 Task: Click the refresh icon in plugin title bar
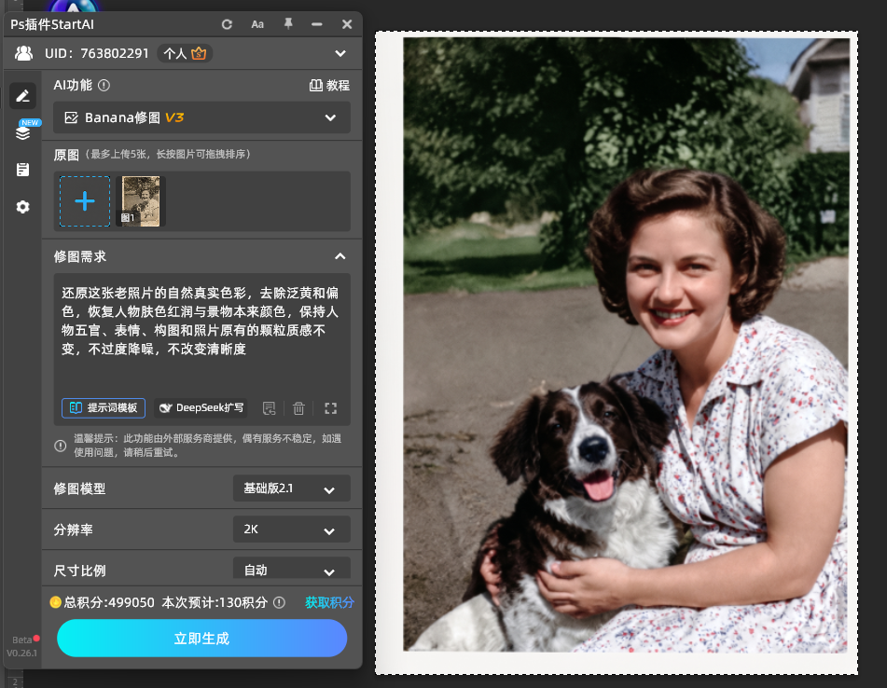[x=227, y=24]
